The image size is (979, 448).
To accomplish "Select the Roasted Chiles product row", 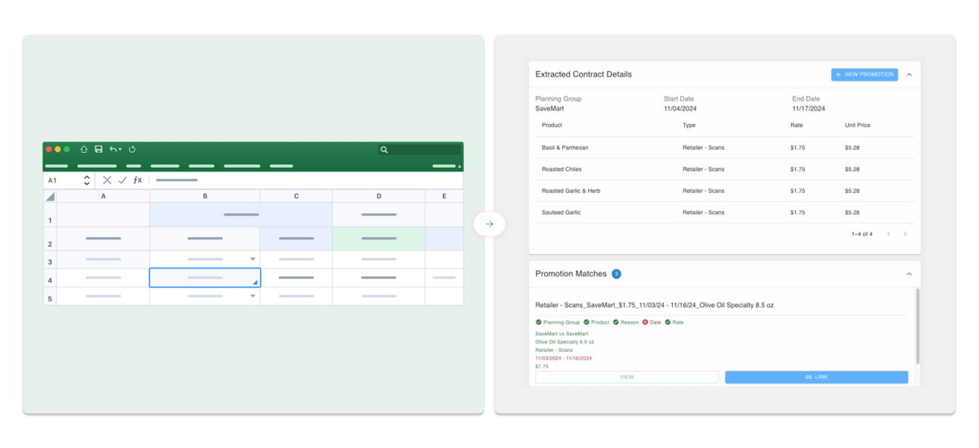I will [724, 170].
